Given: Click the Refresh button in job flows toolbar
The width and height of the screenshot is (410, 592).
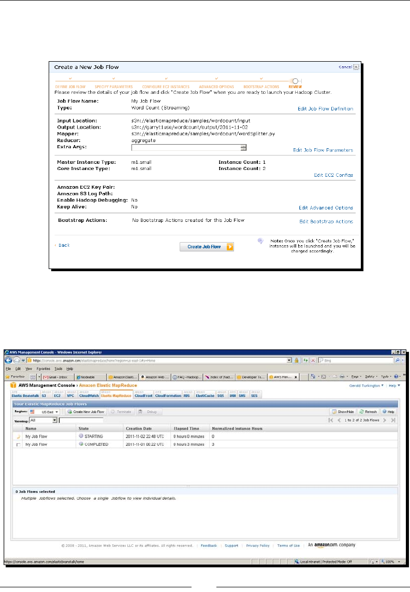Looking at the screenshot, I should coord(368,412).
